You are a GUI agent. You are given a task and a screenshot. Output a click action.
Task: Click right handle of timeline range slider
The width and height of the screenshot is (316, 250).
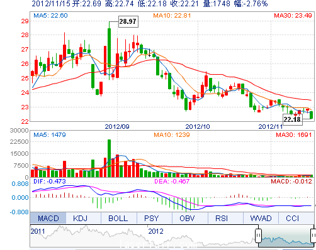click(313, 236)
